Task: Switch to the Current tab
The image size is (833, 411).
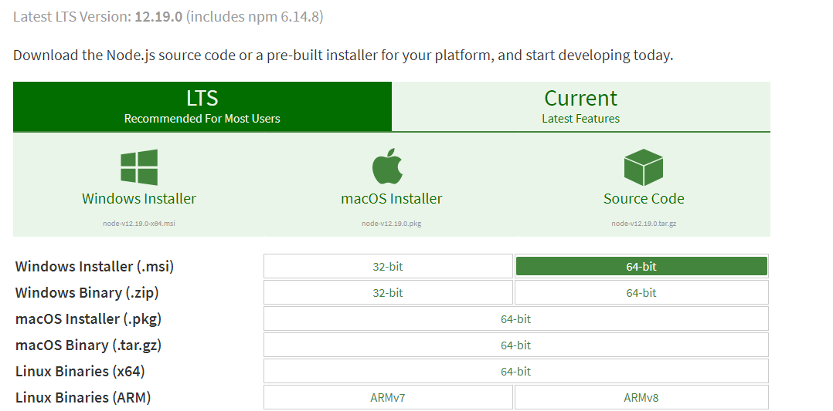Action: [580, 106]
